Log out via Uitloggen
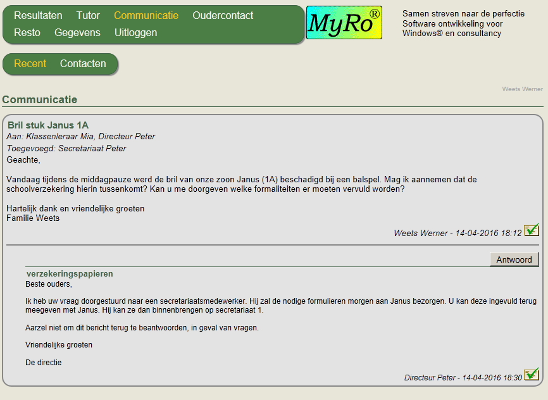This screenshot has width=548, height=400. click(135, 32)
